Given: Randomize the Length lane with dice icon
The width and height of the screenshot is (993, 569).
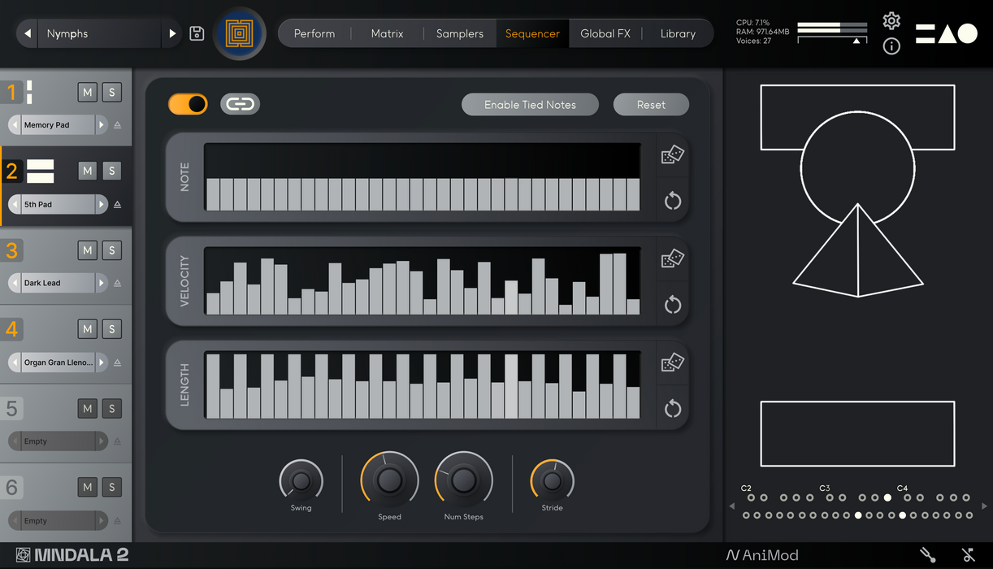Looking at the screenshot, I should point(672,363).
